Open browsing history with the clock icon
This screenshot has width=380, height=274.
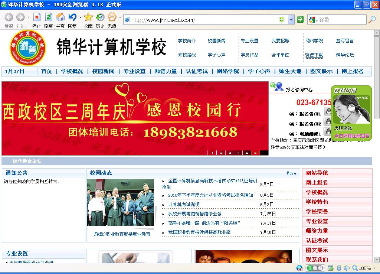[x=99, y=17]
